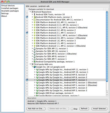Tick the Disp checkbox
110x113 pixels.
coord(72,109)
